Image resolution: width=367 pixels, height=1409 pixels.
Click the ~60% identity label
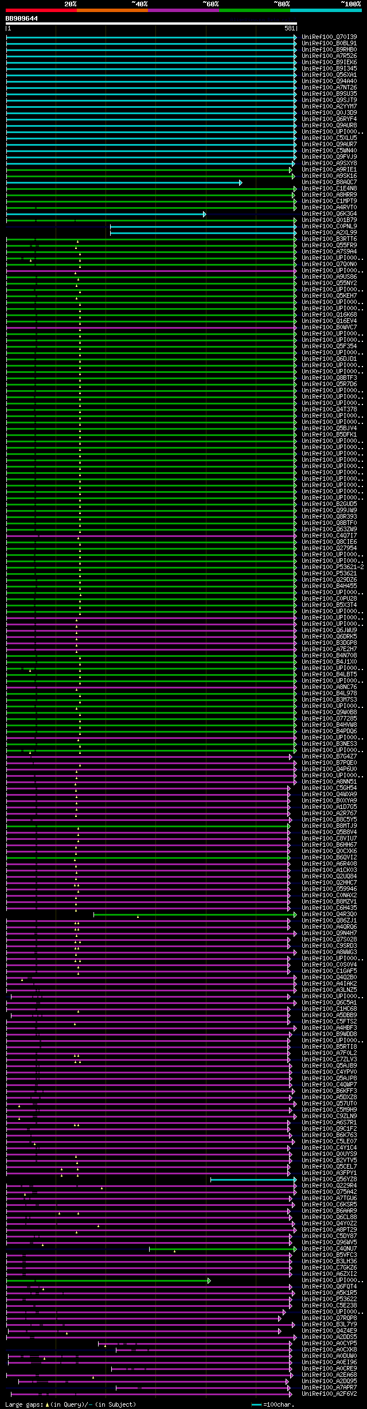click(210, 4)
